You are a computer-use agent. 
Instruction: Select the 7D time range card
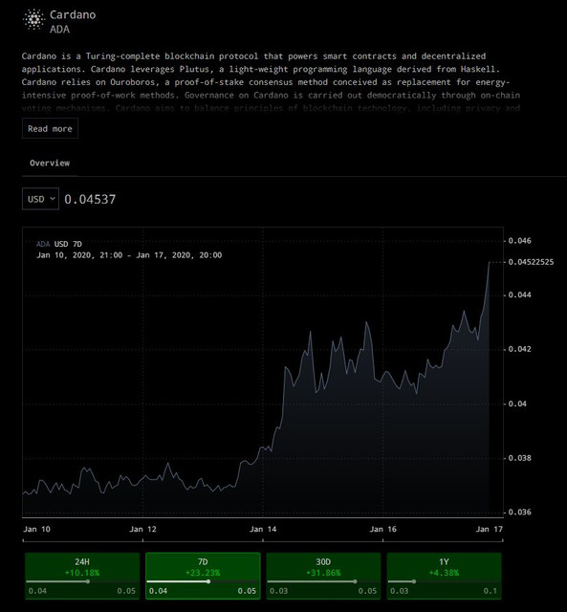coord(203,576)
